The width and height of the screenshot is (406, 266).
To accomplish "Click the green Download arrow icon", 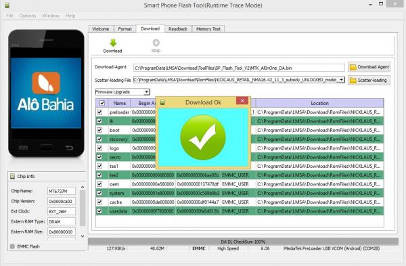I will (113, 43).
